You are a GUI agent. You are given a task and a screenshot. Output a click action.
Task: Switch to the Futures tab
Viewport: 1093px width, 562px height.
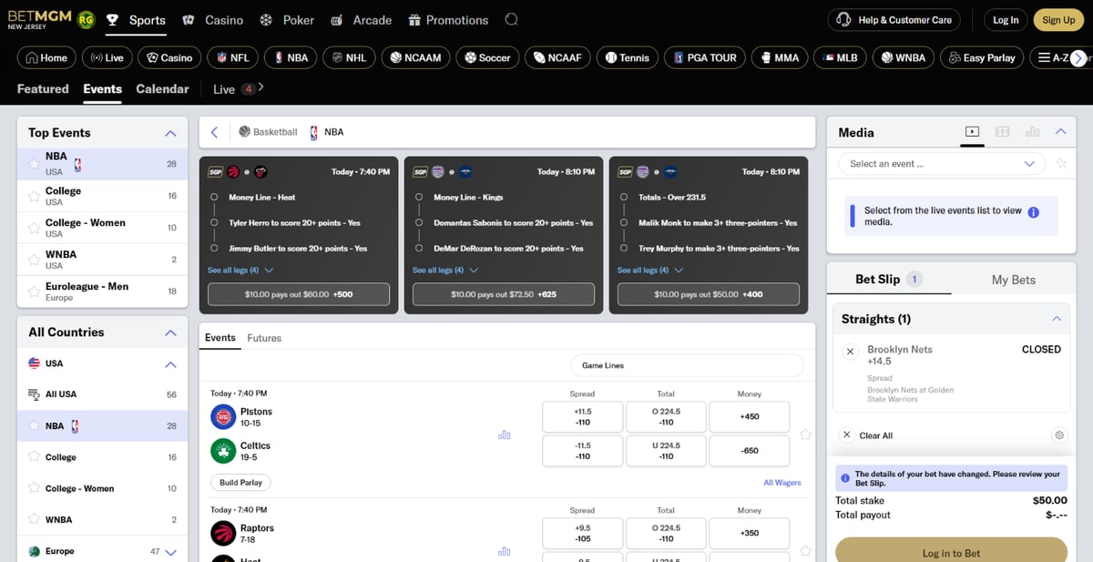[264, 338]
